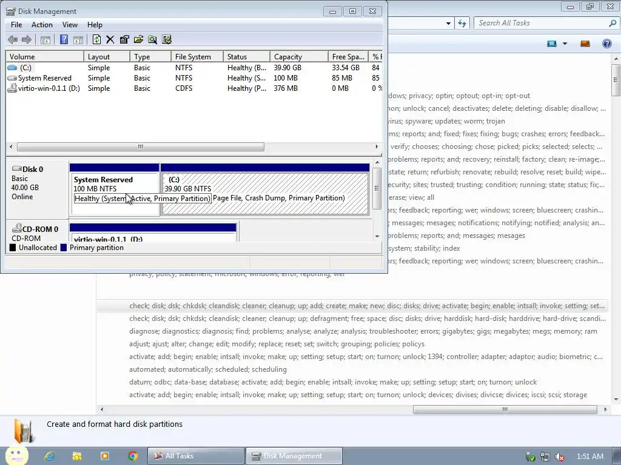
Task: Open Windows Media Player from the taskbar
Action: [105, 456]
